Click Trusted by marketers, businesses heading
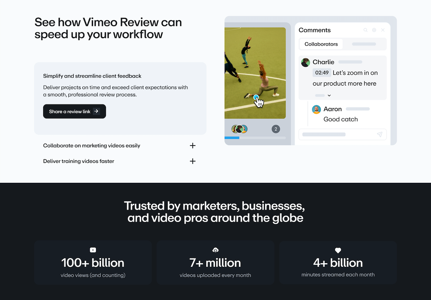 [x=215, y=212]
